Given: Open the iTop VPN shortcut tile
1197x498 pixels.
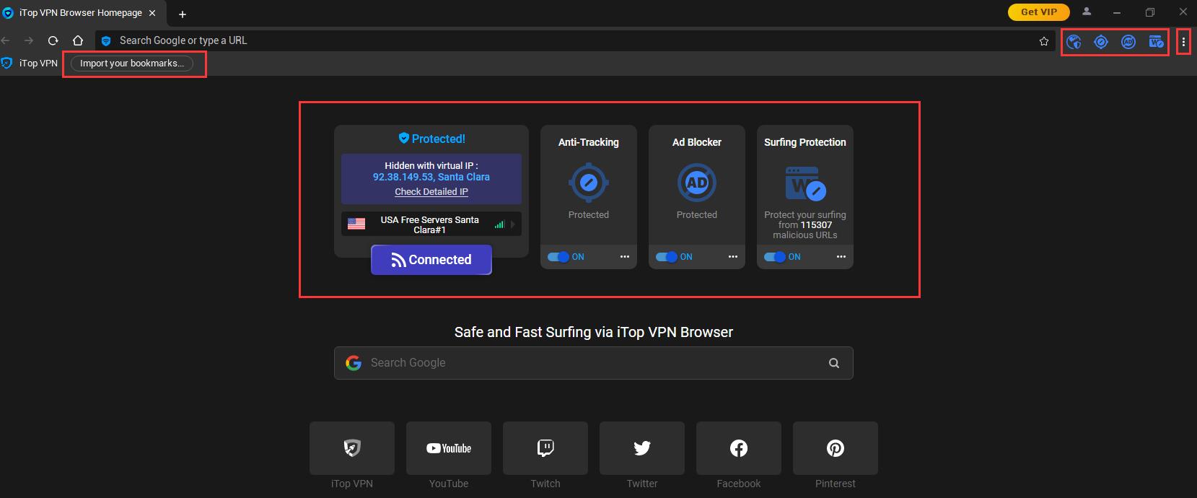Looking at the screenshot, I should pos(352,448).
